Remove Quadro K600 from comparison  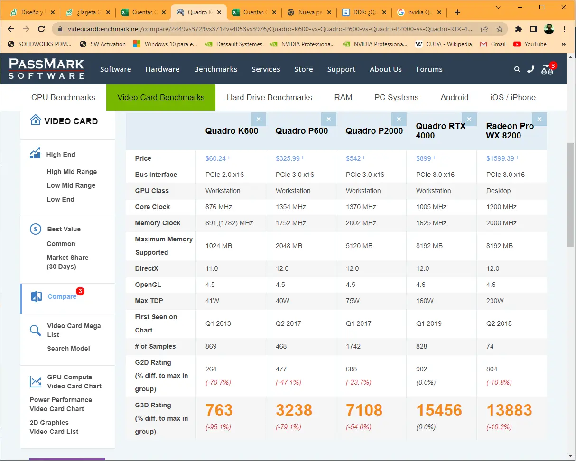point(259,119)
